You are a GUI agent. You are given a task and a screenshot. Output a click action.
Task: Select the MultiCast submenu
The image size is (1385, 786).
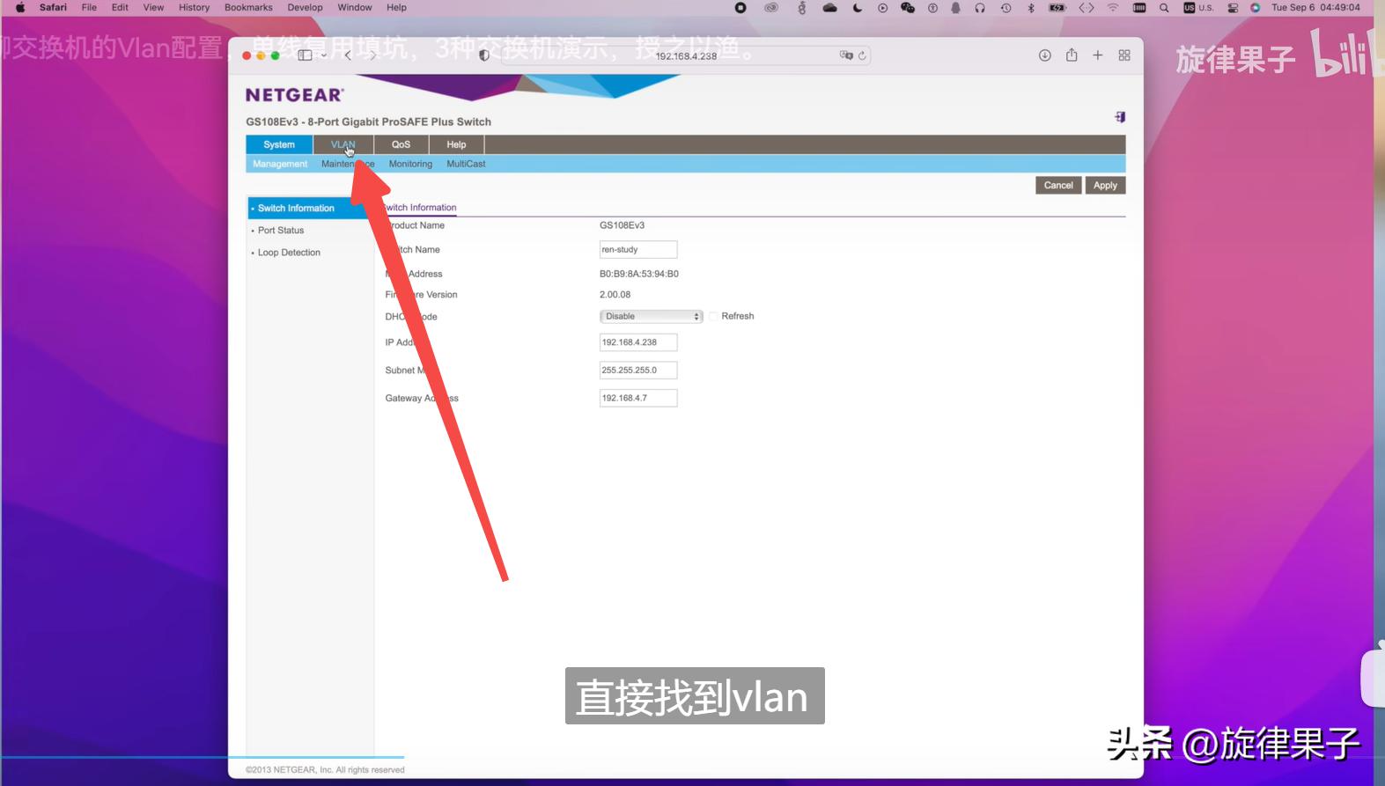[466, 164]
